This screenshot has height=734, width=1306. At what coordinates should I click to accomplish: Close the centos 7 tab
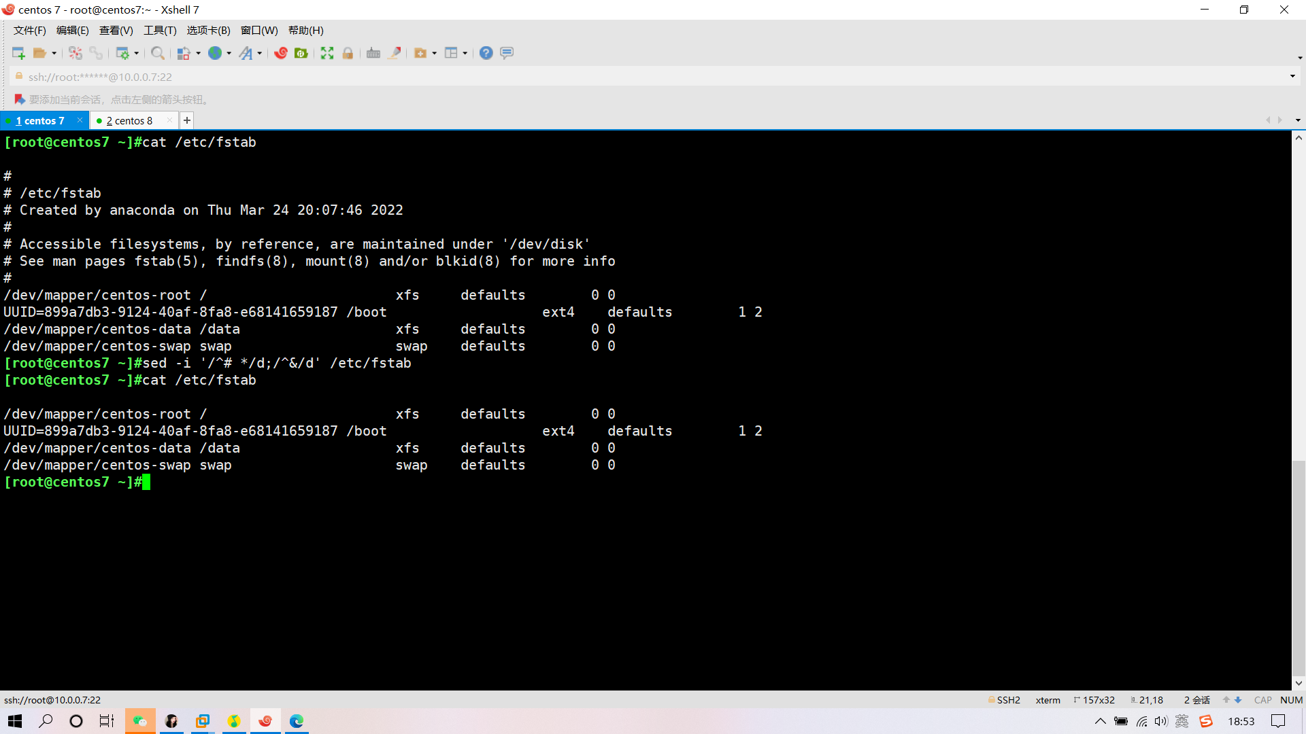click(80, 120)
